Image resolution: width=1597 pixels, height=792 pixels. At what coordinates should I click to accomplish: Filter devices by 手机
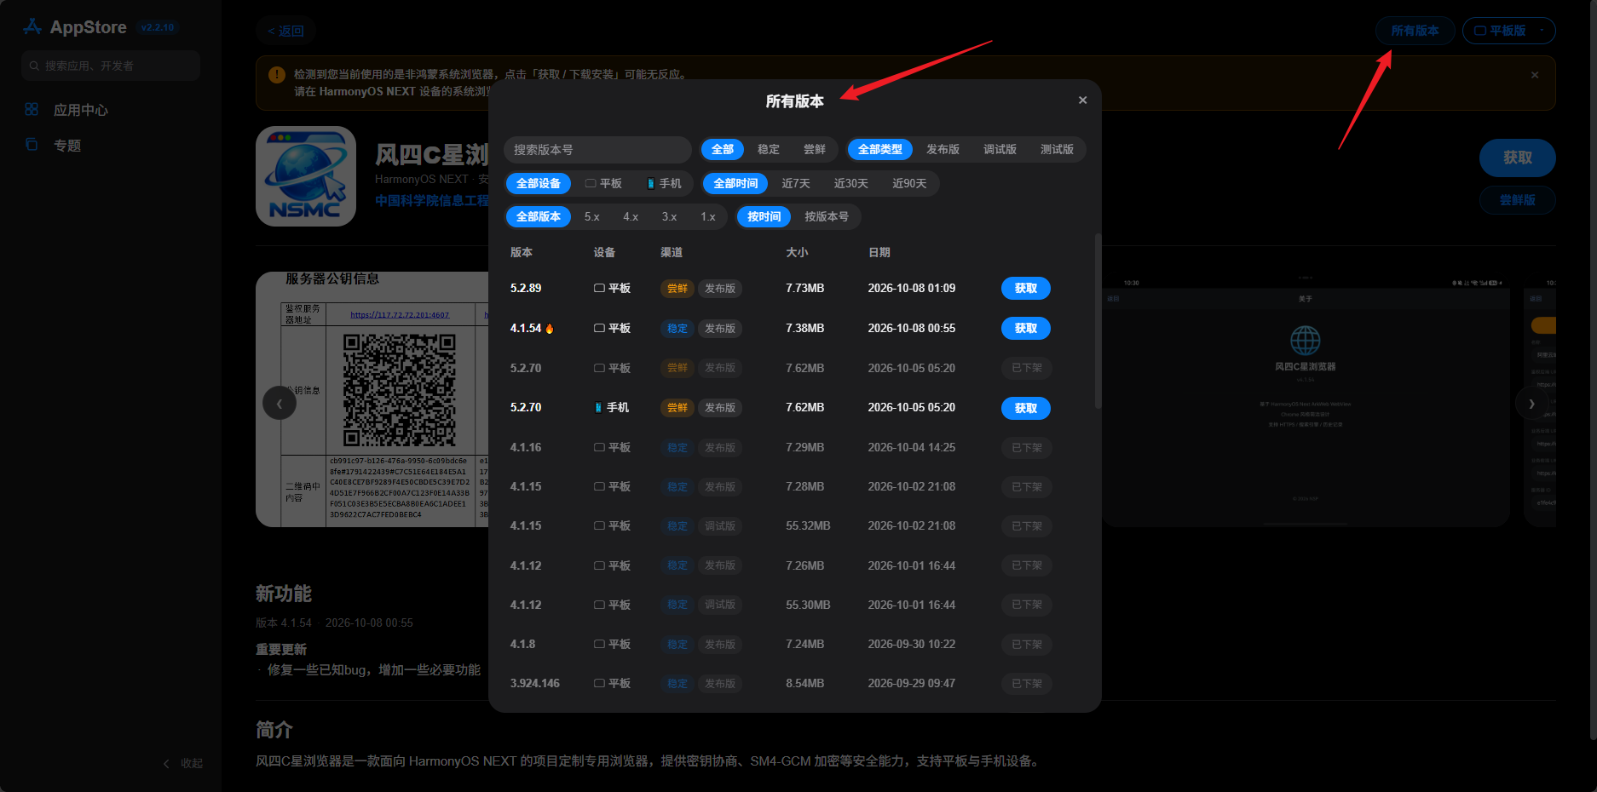[x=664, y=183]
